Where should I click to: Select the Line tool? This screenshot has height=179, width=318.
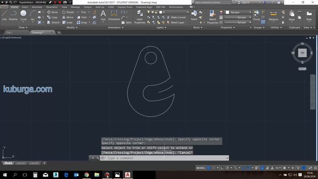[x=4, y=15]
